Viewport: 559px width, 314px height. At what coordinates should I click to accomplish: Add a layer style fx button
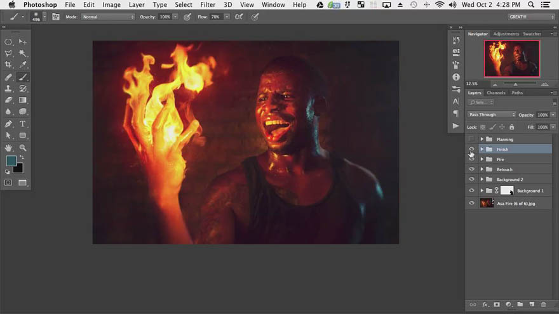(485, 304)
